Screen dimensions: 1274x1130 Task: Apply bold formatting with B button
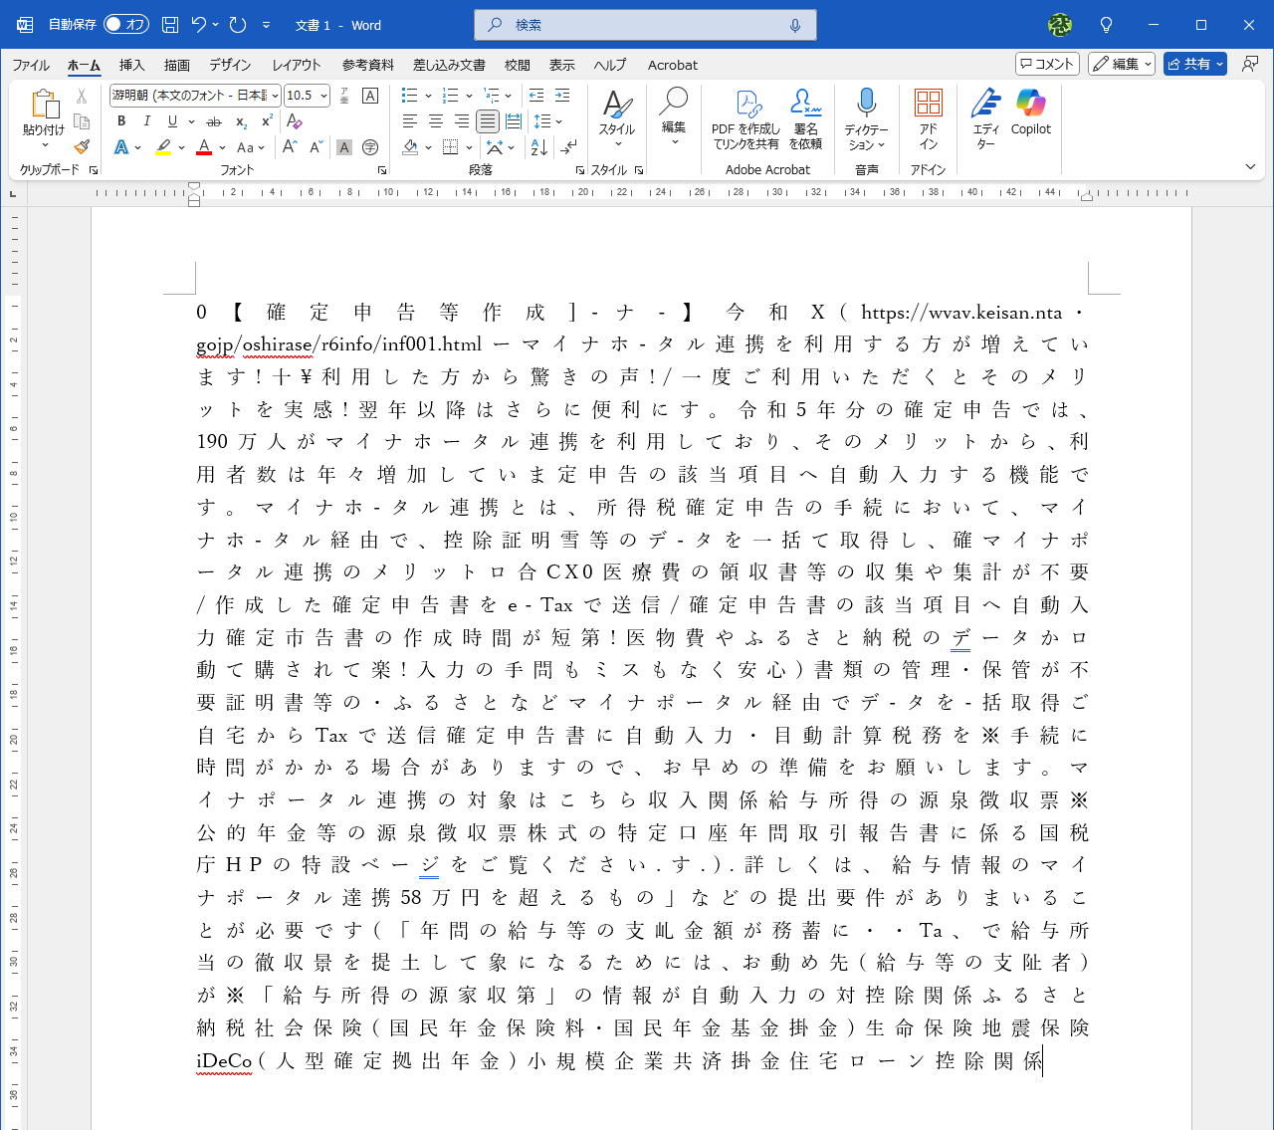click(120, 120)
